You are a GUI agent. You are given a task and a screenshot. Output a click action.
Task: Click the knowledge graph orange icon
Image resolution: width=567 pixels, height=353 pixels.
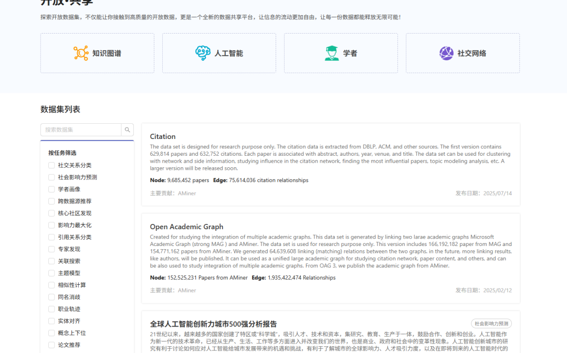pyautogui.click(x=81, y=53)
